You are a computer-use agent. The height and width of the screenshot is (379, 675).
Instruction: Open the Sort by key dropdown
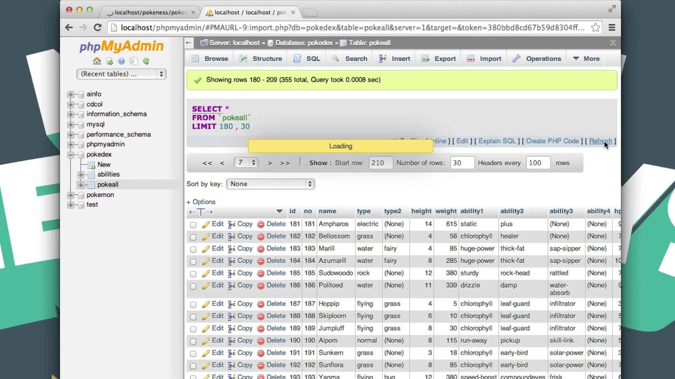[271, 184]
